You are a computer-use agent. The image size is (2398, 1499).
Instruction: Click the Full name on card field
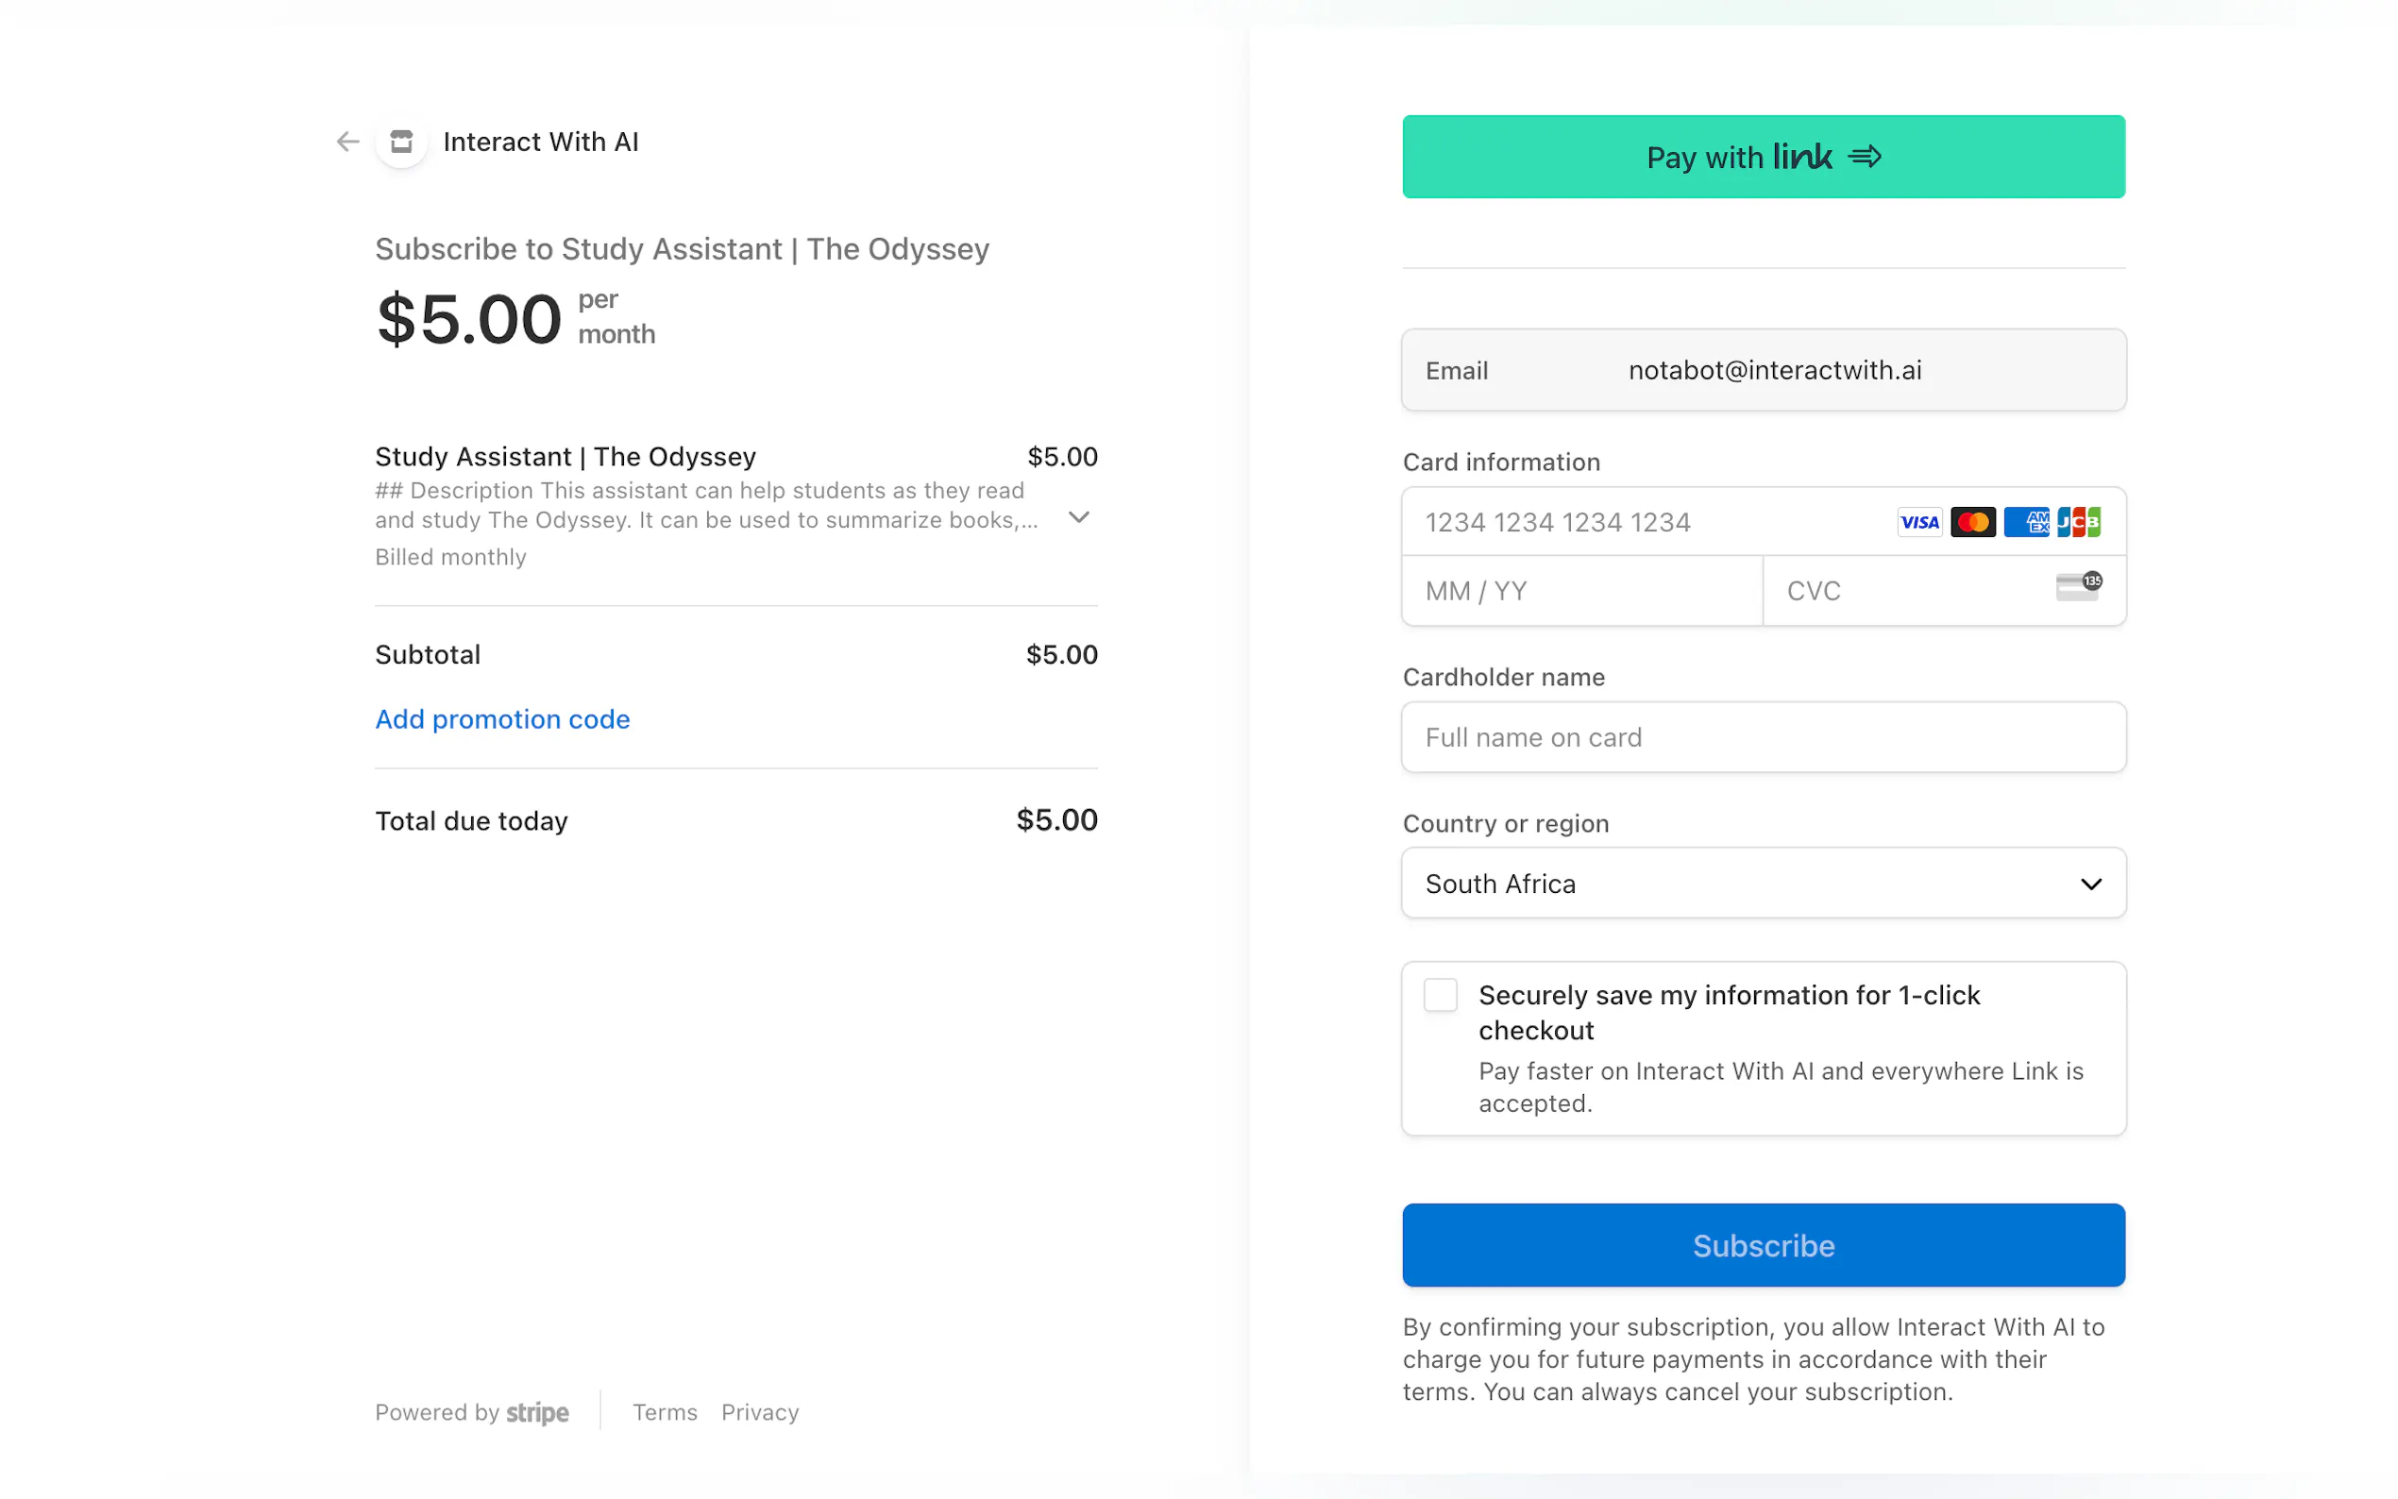1763,737
